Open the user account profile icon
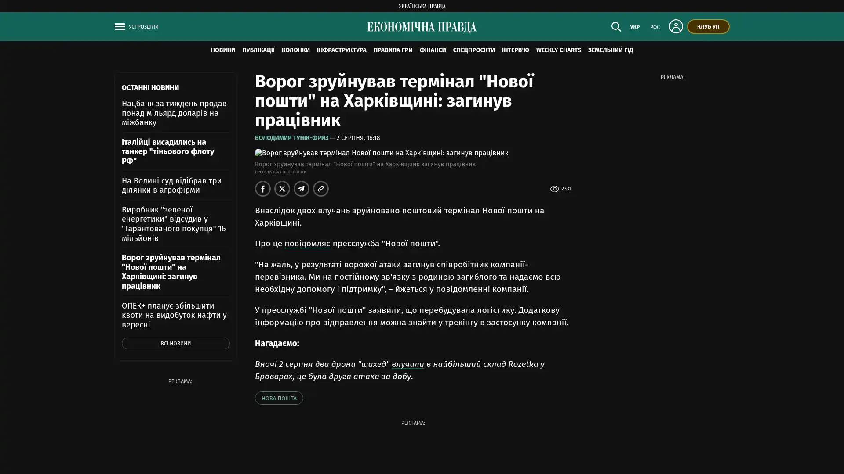This screenshot has height=474, width=844. coord(676,26)
